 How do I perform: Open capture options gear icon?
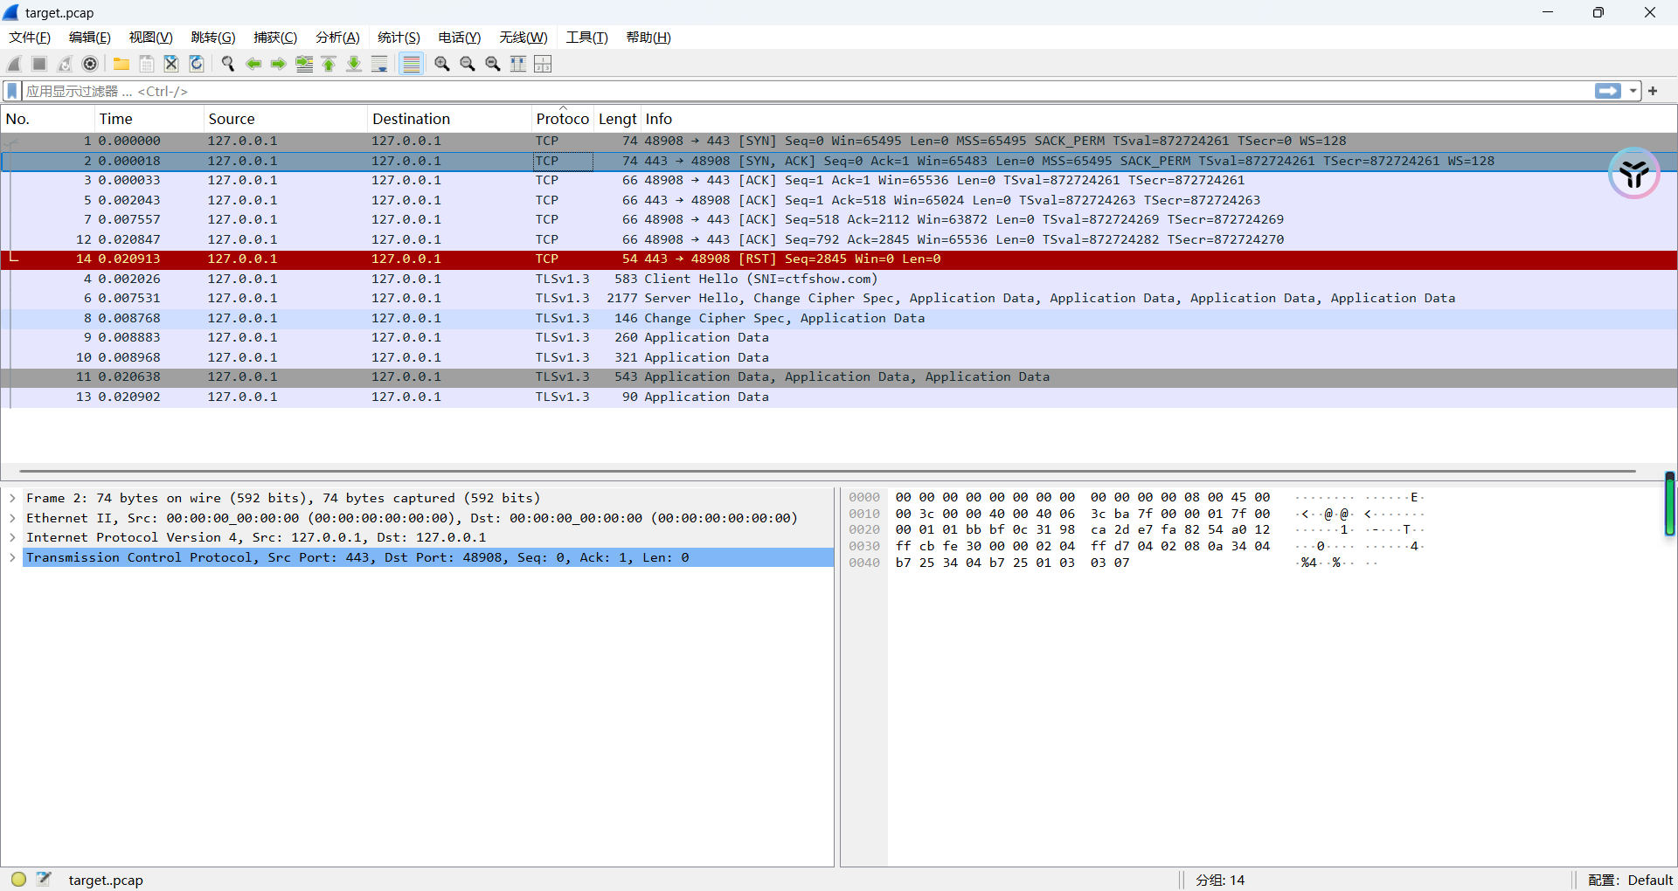(90, 64)
